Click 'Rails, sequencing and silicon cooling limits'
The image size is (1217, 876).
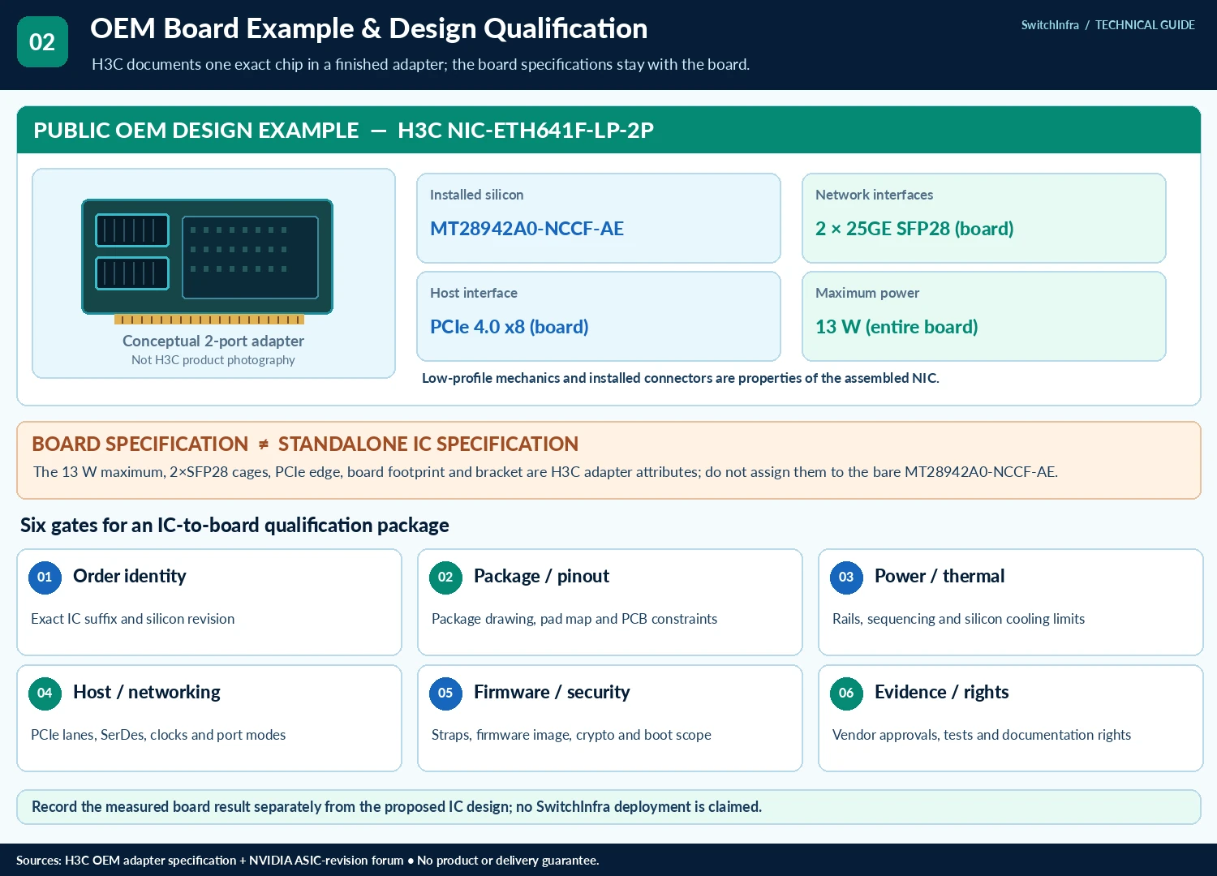(959, 619)
